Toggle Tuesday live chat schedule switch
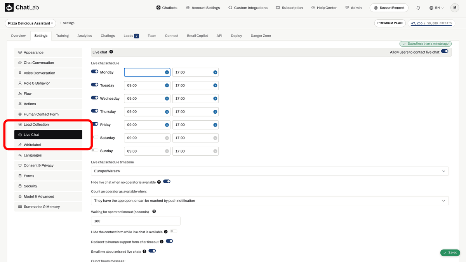Viewport: 466px width, 262px height. point(95,85)
